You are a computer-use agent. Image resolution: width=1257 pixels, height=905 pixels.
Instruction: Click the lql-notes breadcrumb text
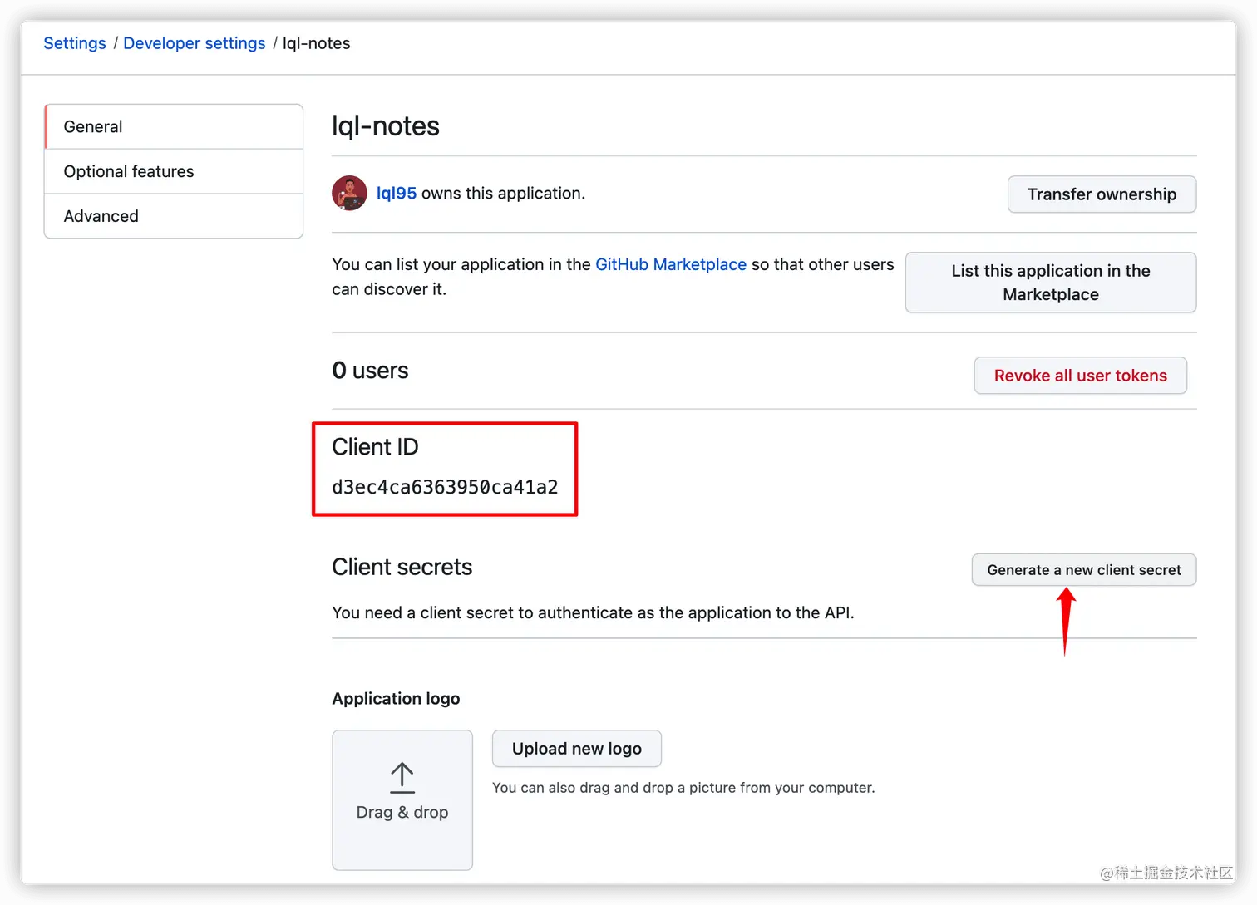tap(317, 43)
